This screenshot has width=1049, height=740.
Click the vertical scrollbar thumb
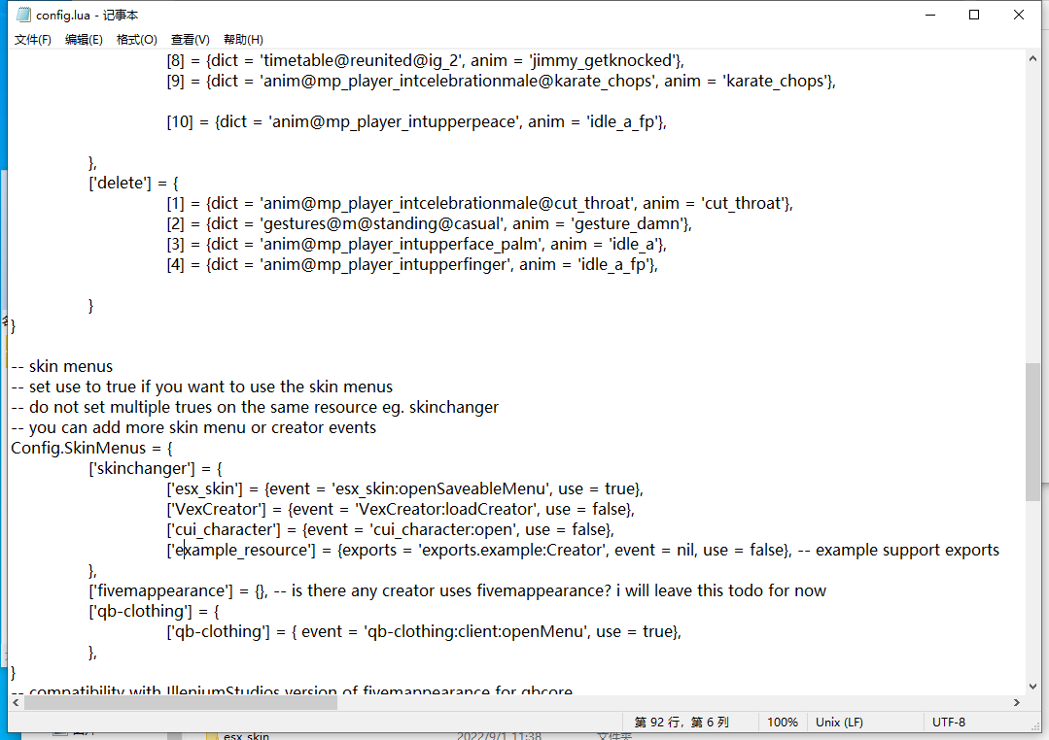coord(1034,432)
